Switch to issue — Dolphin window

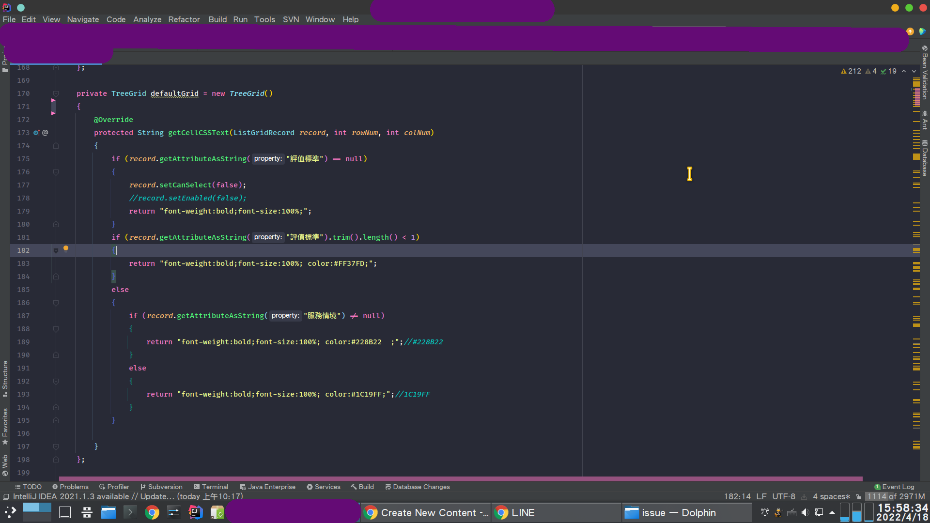[687, 512]
